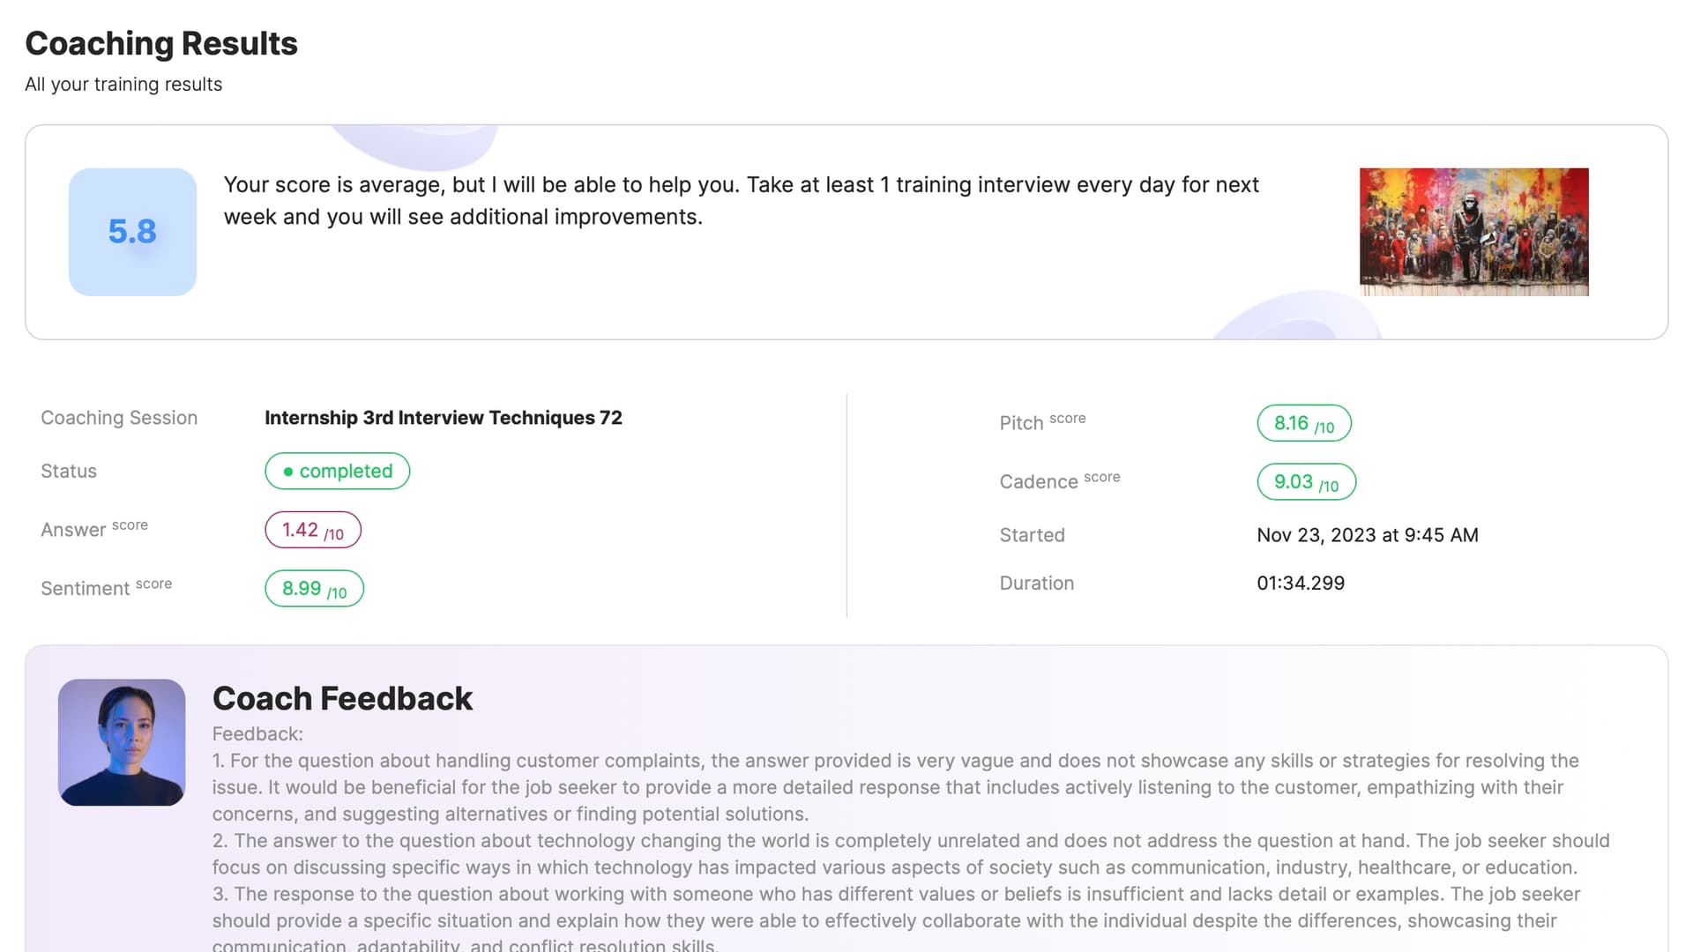1693x952 pixels.
Task: Click the Coaching Session label
Action: point(119,418)
